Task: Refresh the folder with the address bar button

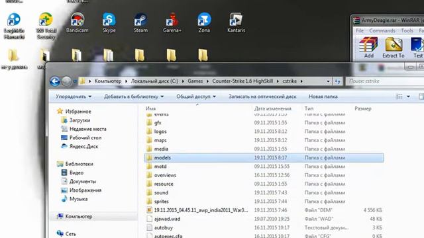Action: (x=337, y=81)
